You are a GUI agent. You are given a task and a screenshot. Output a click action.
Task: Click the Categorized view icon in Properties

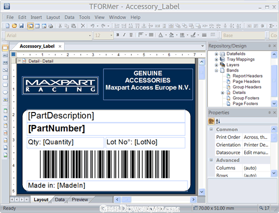point(211,121)
